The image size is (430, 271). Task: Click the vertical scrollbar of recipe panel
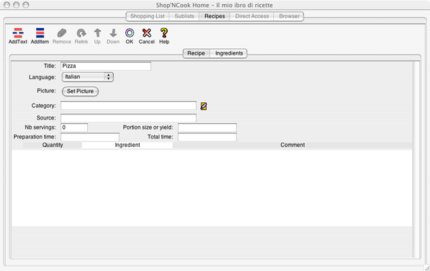click(416, 159)
